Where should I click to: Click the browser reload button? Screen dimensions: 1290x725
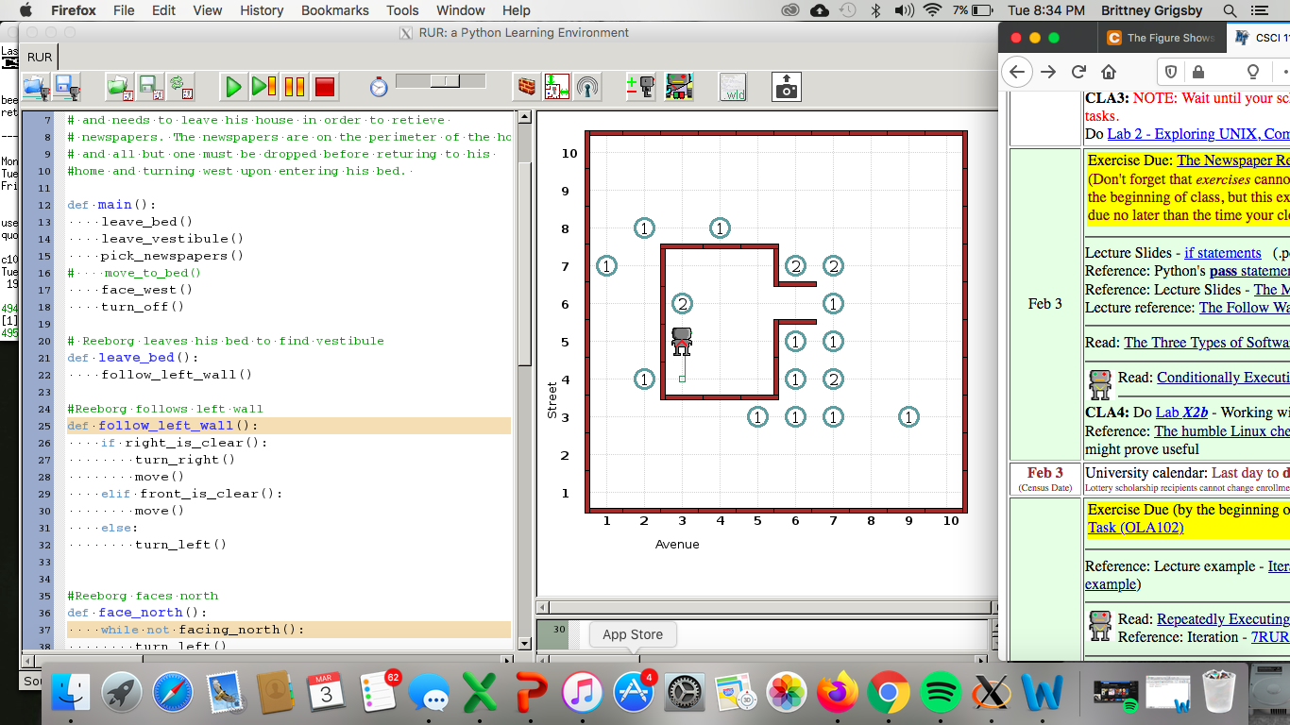pyautogui.click(x=1078, y=72)
